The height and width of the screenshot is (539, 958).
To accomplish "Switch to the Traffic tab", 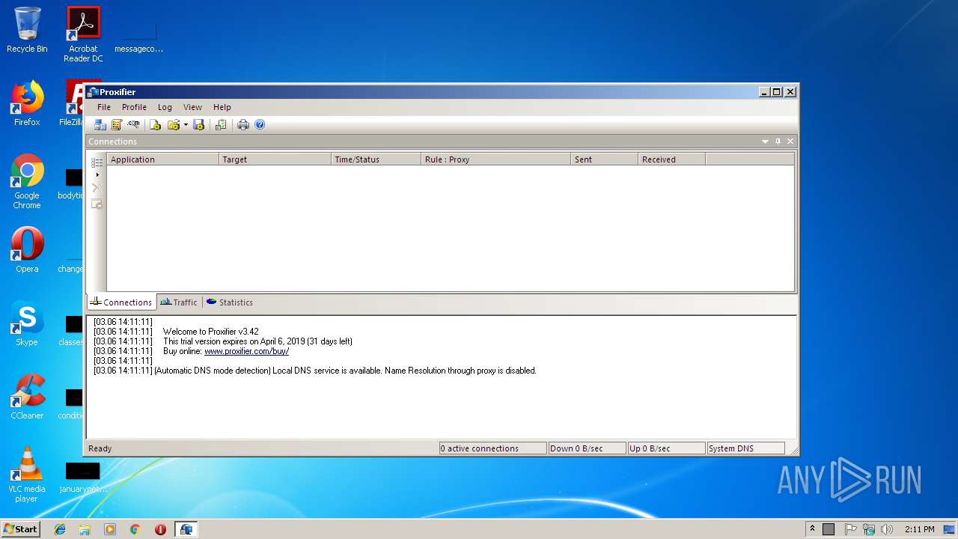I will coord(179,302).
